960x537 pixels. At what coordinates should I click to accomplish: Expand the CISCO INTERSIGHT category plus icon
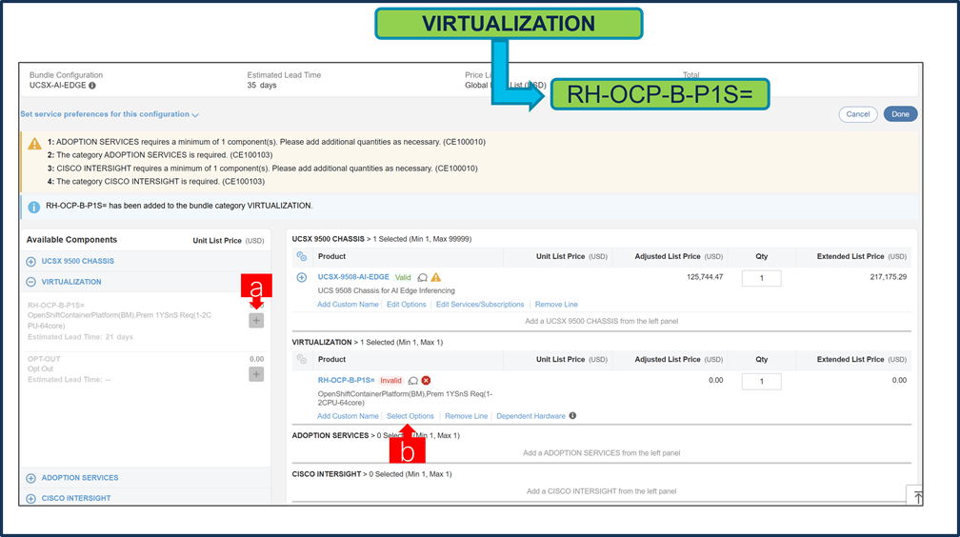point(31,498)
